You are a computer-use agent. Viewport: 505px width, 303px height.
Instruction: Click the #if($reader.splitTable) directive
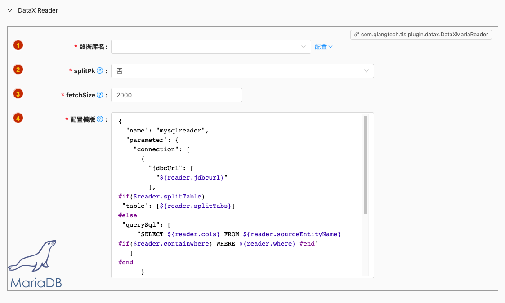(161, 197)
